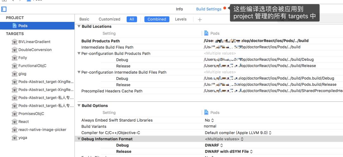Toggle the targets list sidebar icon
The height and width of the screenshot is (157, 343).
point(4,9)
